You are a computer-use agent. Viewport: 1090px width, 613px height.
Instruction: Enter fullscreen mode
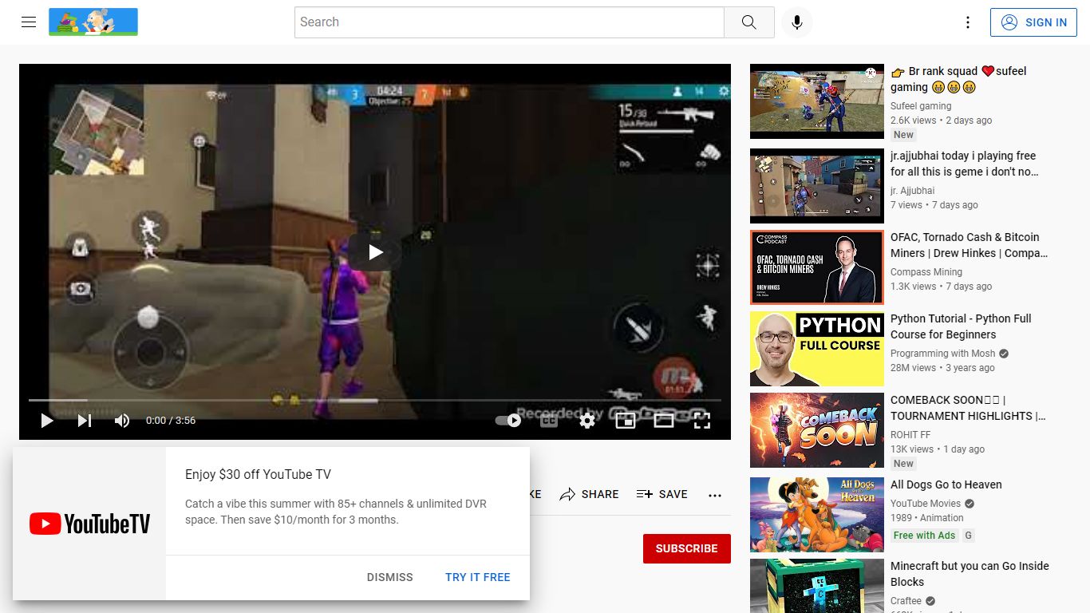(702, 421)
